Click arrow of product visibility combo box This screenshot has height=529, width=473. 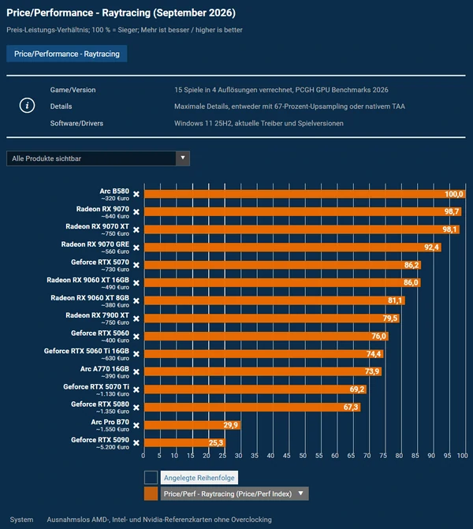coord(183,158)
